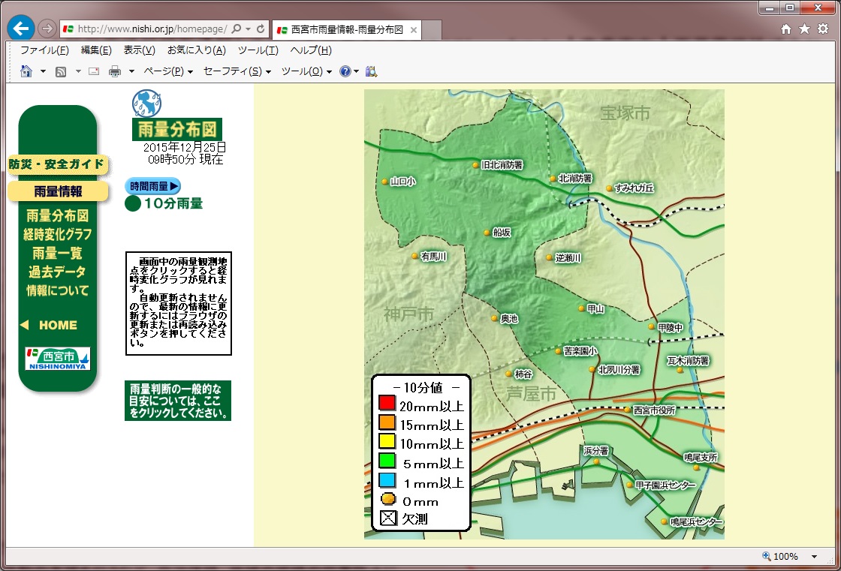Open the ファイル(F) menu
841x571 pixels.
tap(44, 50)
